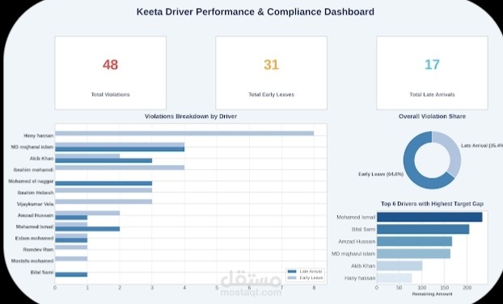The height and width of the screenshot is (304, 503).
Task: Click the Early Leave (64.6%) donut label
Action: coord(381,174)
